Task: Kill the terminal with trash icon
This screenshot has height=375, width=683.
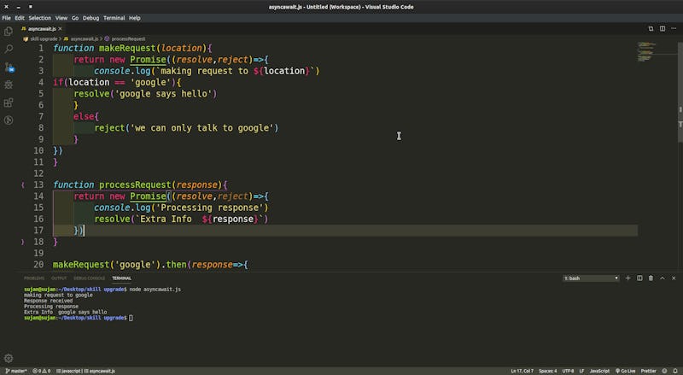Action: [651, 278]
